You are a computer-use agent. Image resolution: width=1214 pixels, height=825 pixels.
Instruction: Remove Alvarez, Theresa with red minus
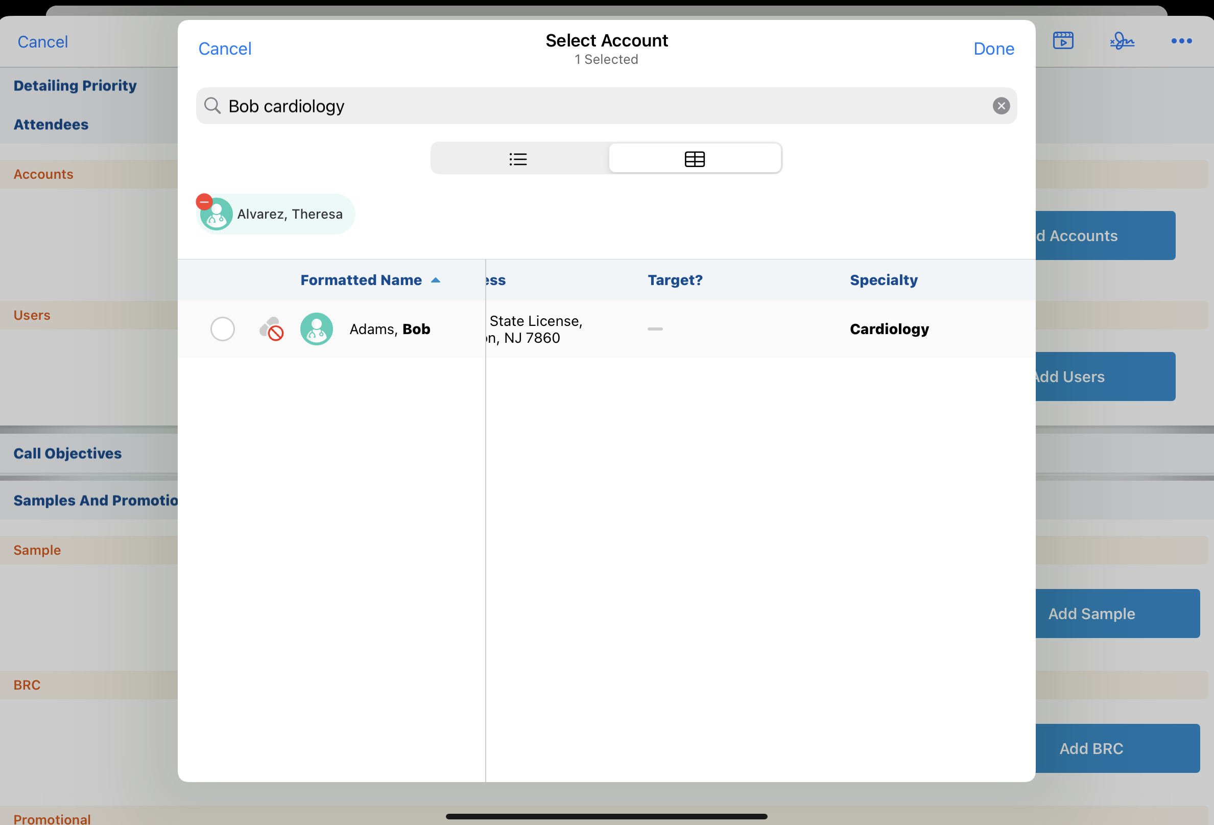click(204, 202)
